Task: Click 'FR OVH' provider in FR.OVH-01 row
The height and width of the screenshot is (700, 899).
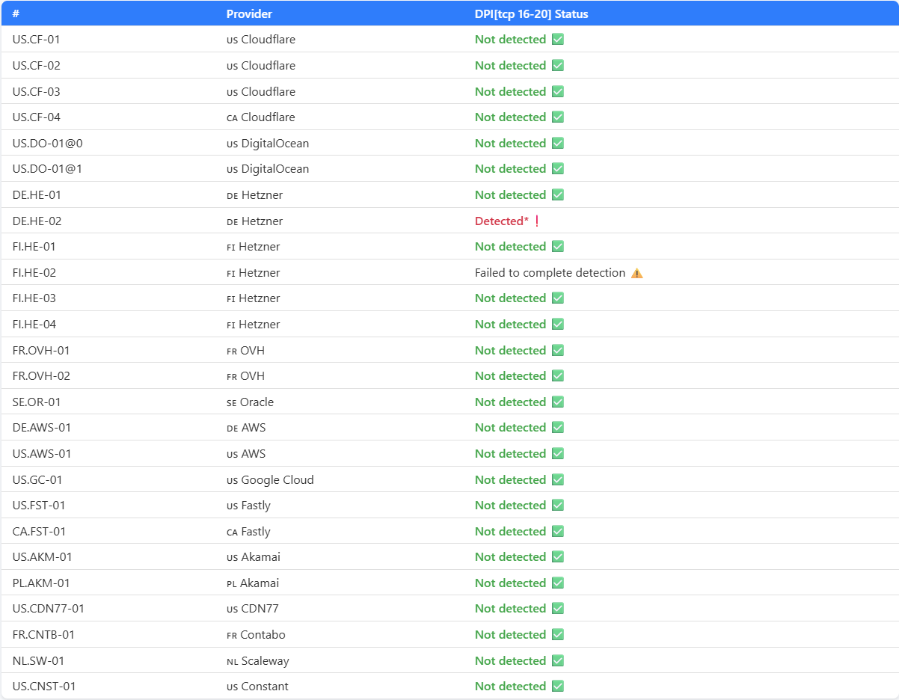Action: [245, 351]
